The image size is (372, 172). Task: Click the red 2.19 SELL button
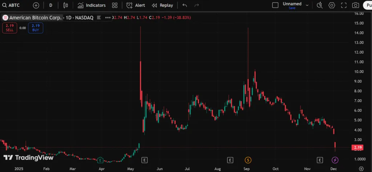(x=10, y=28)
